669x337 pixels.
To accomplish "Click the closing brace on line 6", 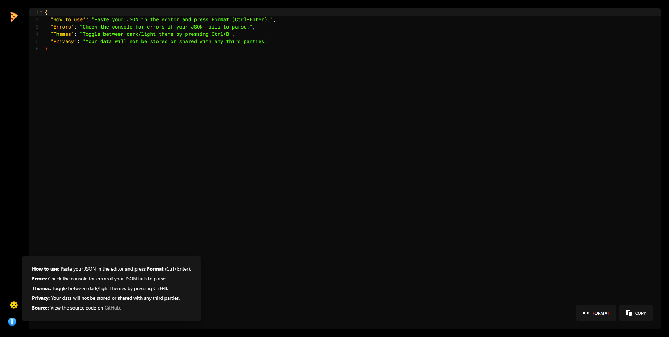I will point(46,49).
